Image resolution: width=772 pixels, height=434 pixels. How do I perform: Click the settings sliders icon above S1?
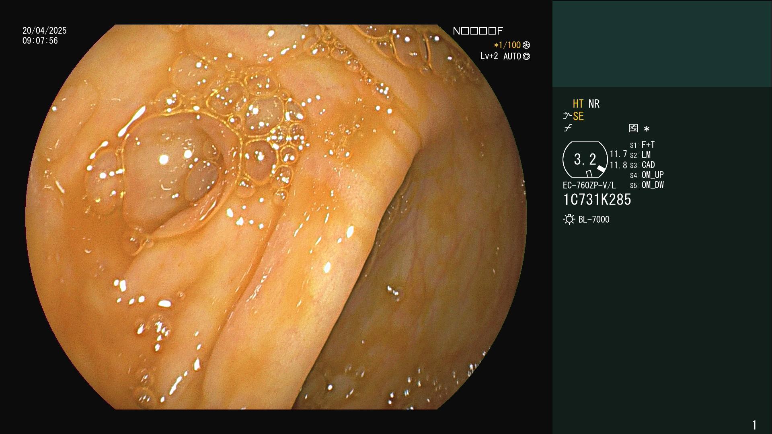point(633,128)
